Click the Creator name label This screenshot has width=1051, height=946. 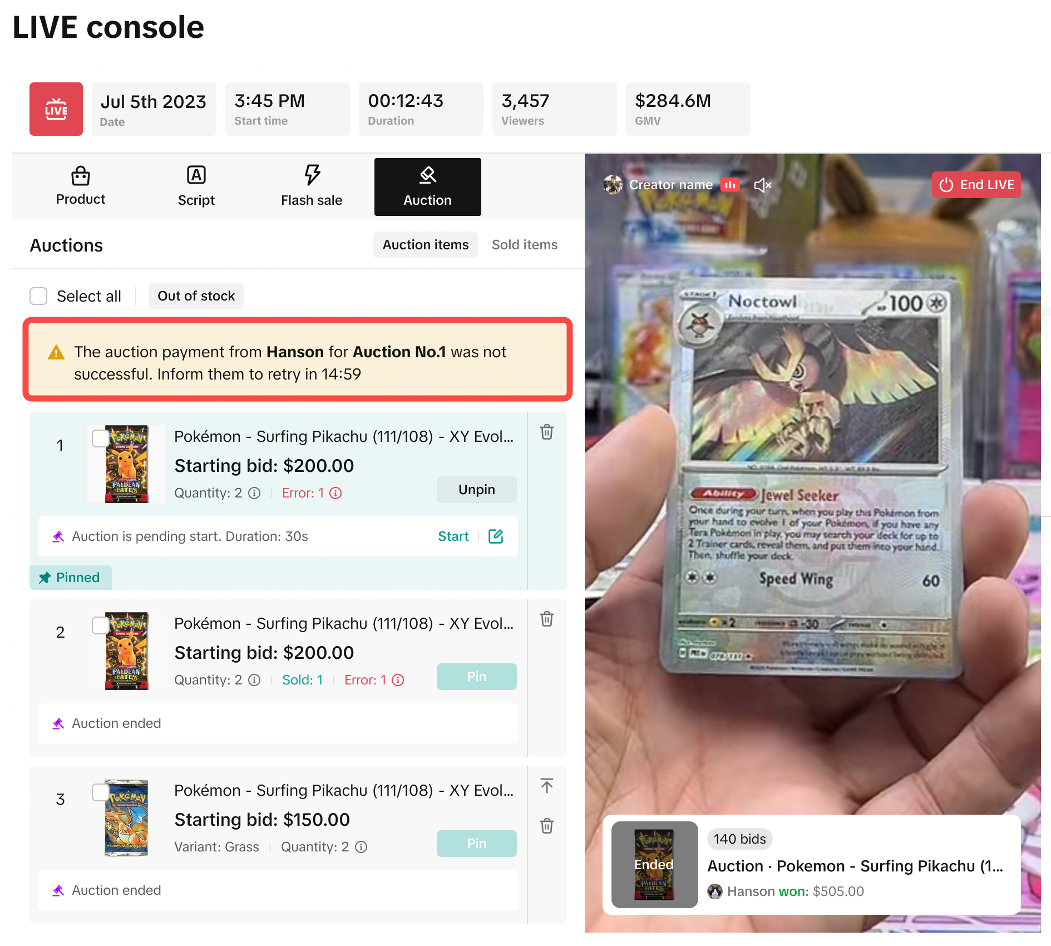tap(671, 185)
